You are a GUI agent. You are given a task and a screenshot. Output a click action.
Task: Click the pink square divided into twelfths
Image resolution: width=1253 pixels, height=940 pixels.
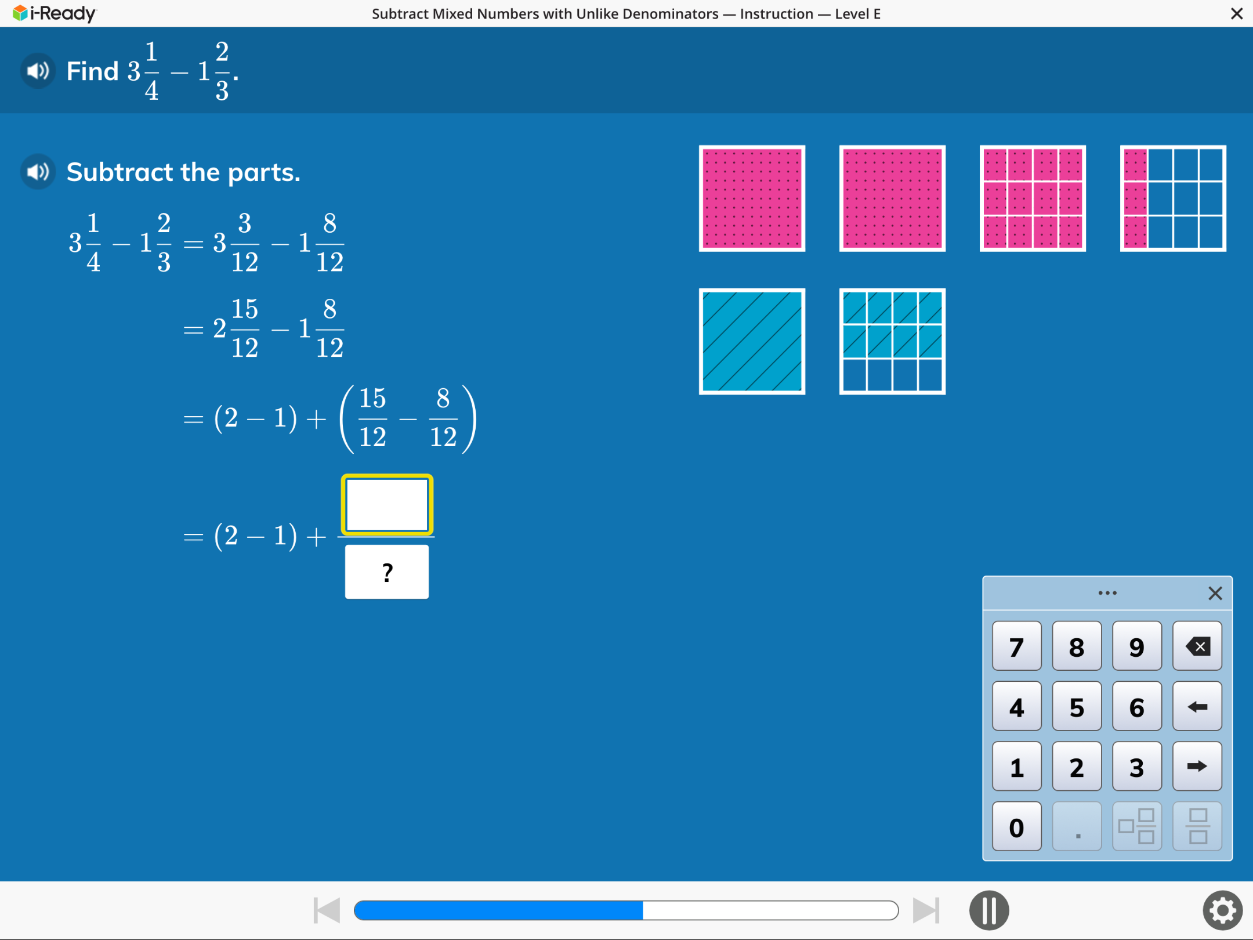point(1033,198)
